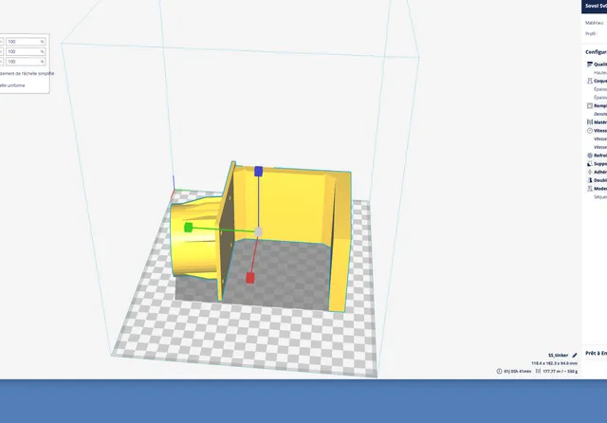Viewport: 607px width, 423px height.
Task: Open the Vitesse speed category icon
Action: pos(590,131)
